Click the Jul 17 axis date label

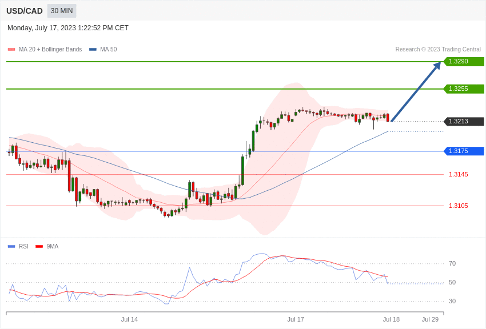coord(296,319)
